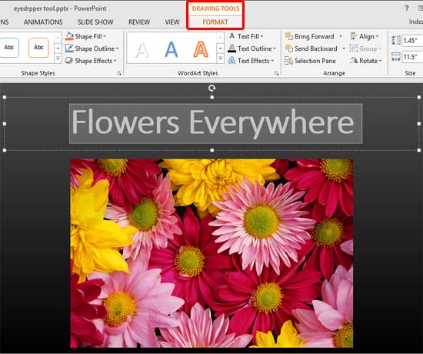Click the Send Backward icon
This screenshot has width=423, height=354.
[x=289, y=48]
